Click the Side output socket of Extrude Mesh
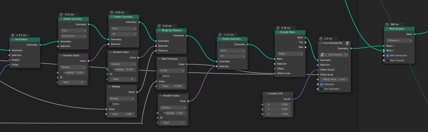428x132 pixels. coord(305,47)
